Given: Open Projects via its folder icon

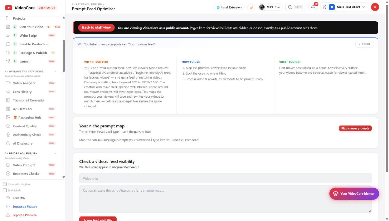Looking at the screenshot, I should [x=8, y=18].
